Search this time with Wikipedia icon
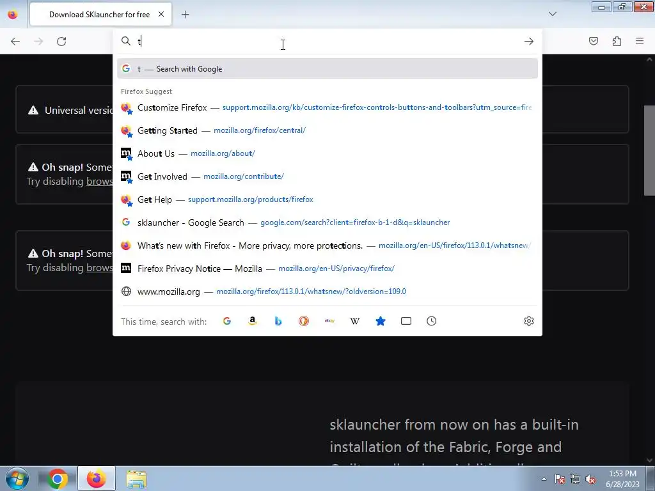The height and width of the screenshot is (491, 655). point(355,321)
